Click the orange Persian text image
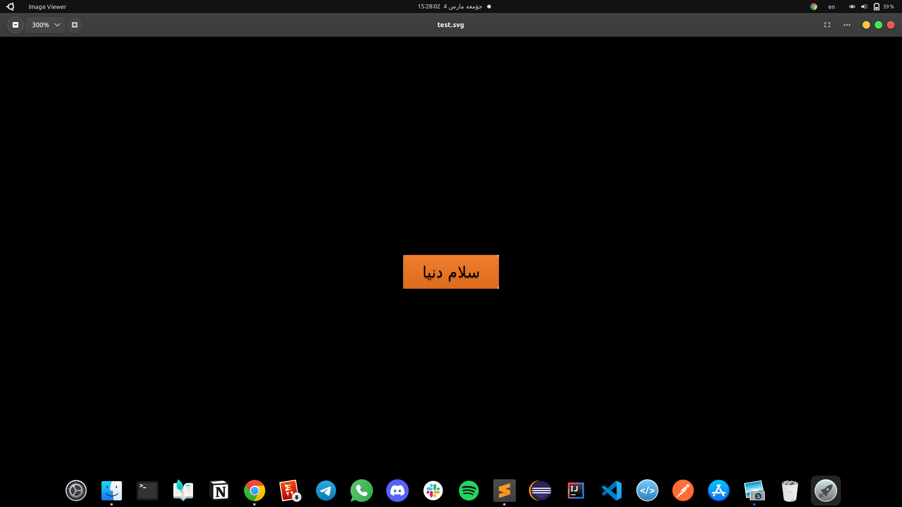 click(451, 272)
